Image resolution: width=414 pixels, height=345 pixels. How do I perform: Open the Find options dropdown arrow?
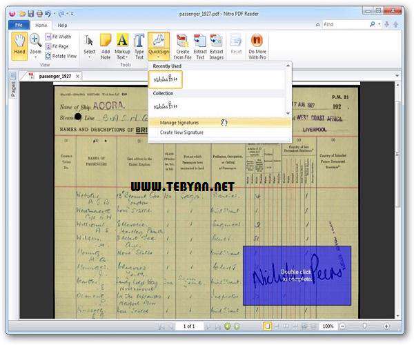click(379, 24)
